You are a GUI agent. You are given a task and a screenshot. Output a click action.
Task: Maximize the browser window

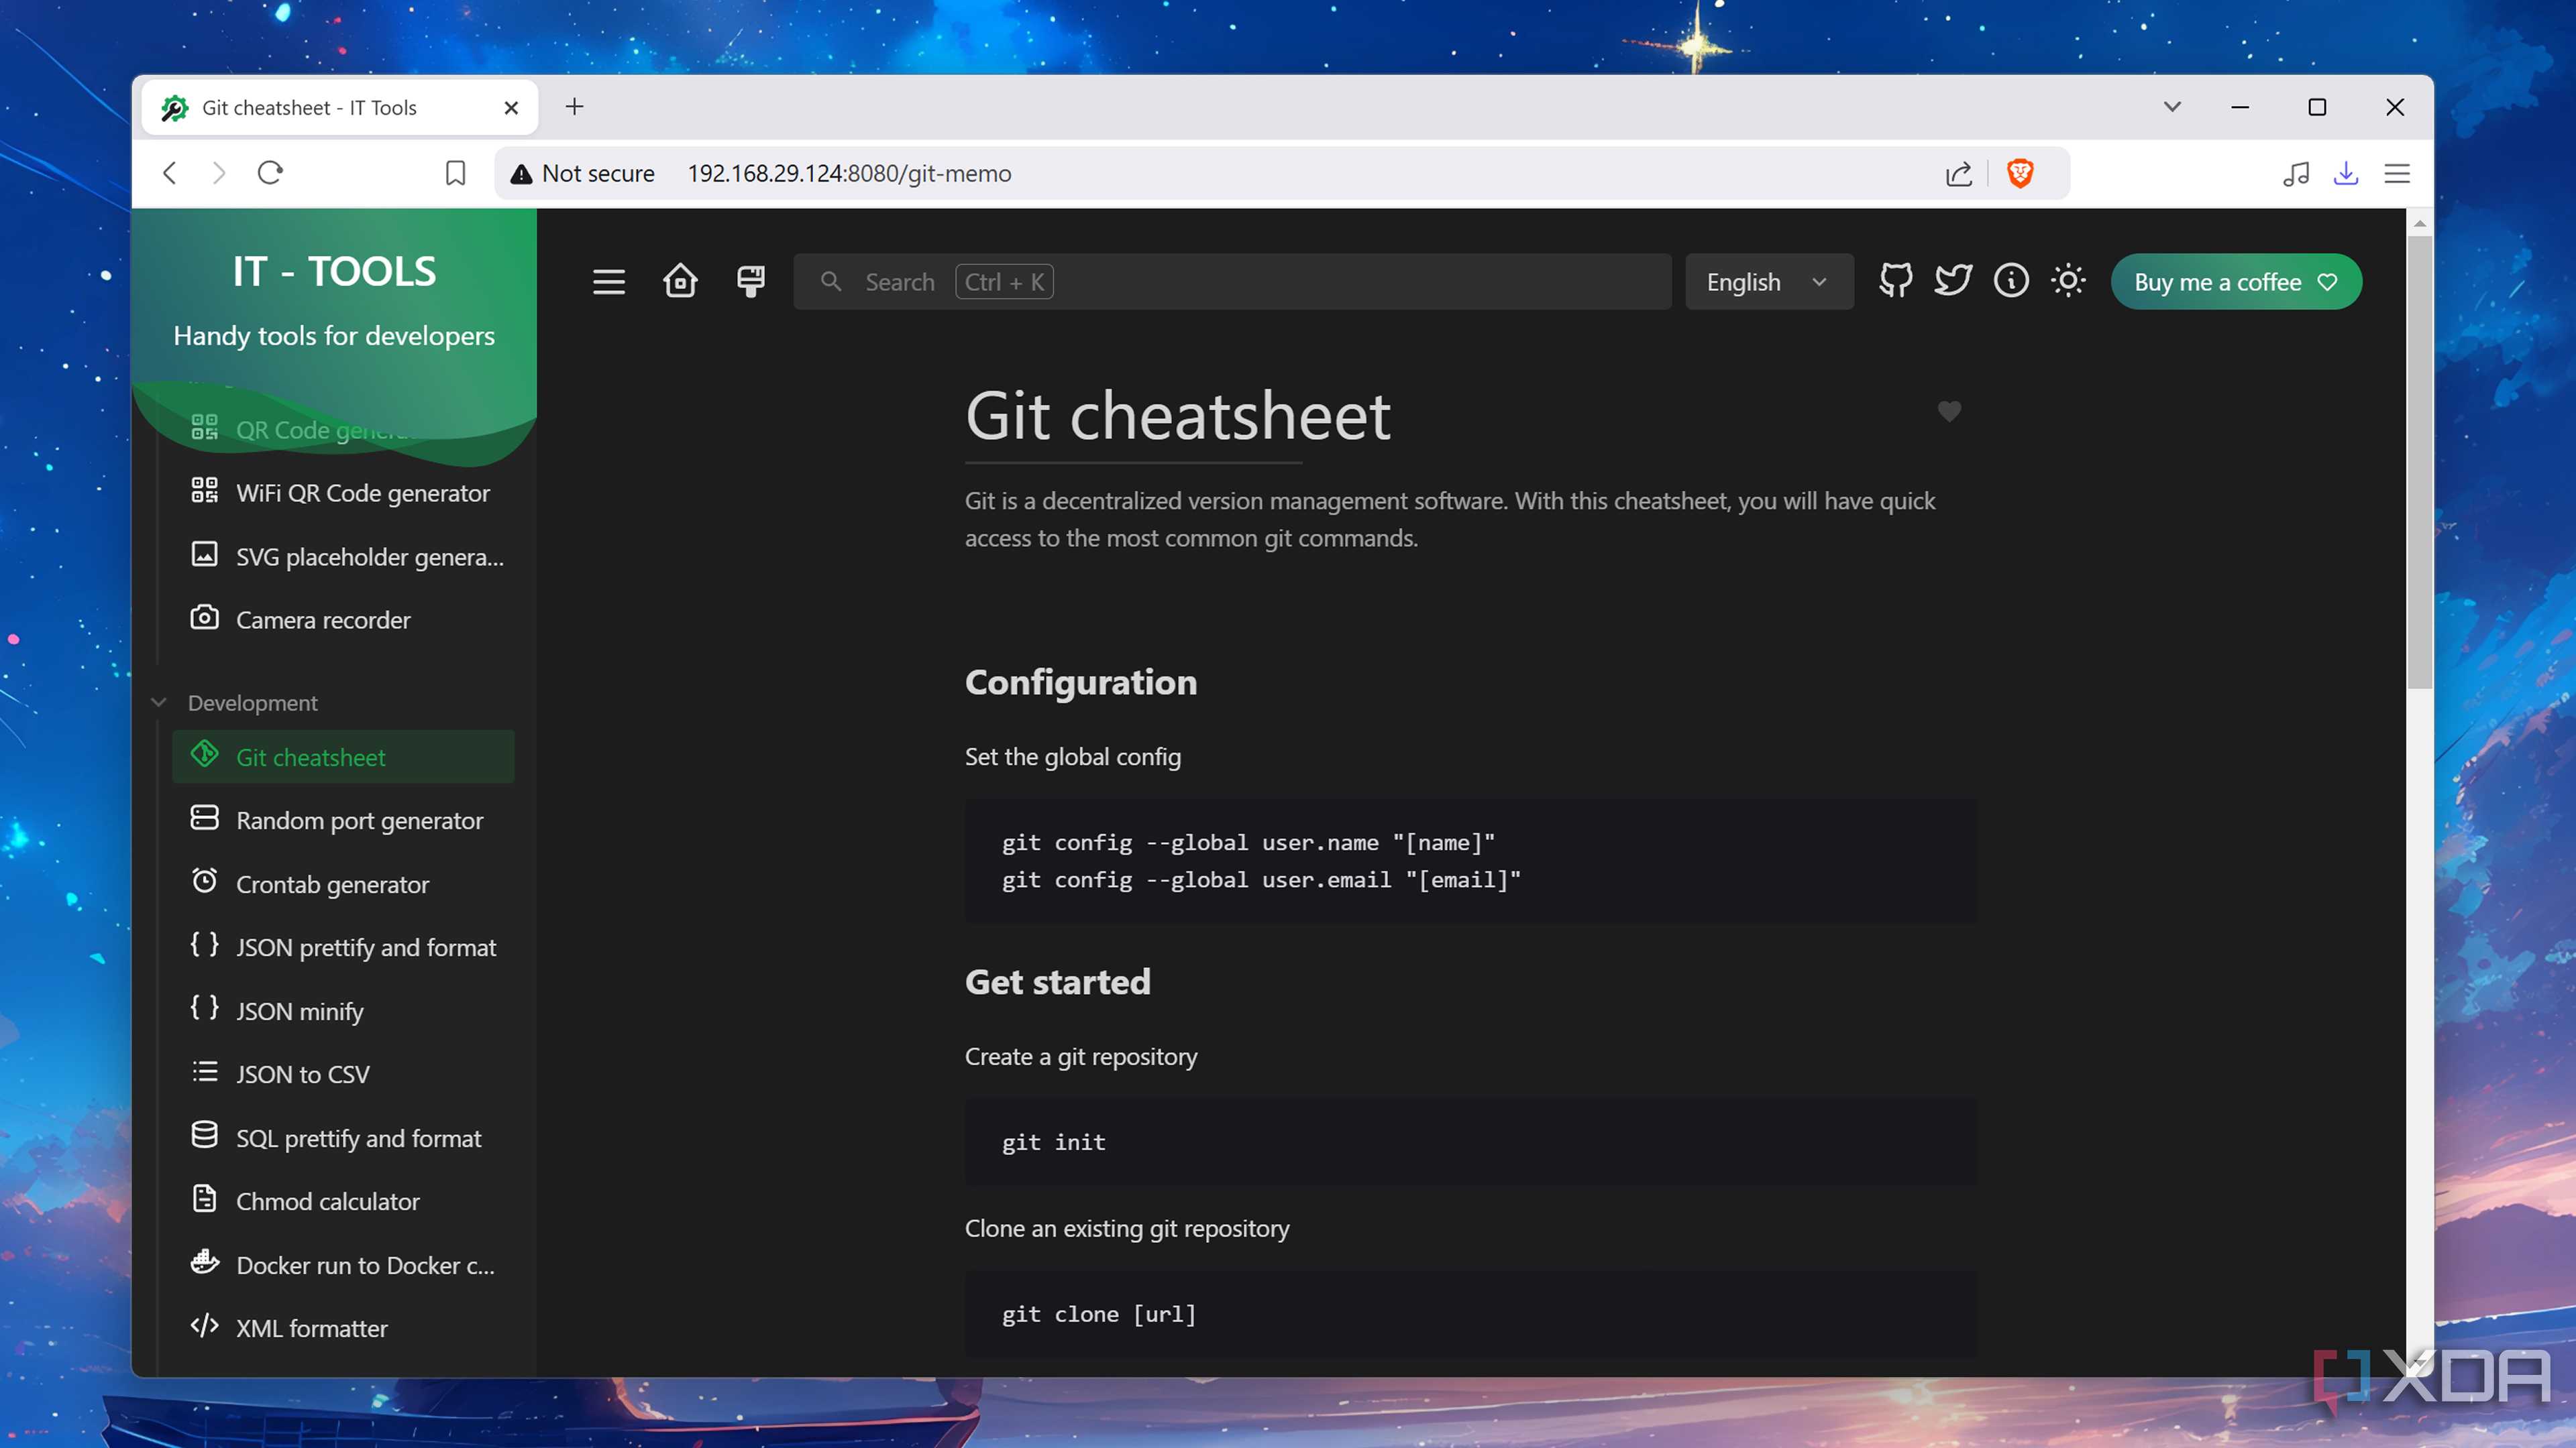(2317, 107)
